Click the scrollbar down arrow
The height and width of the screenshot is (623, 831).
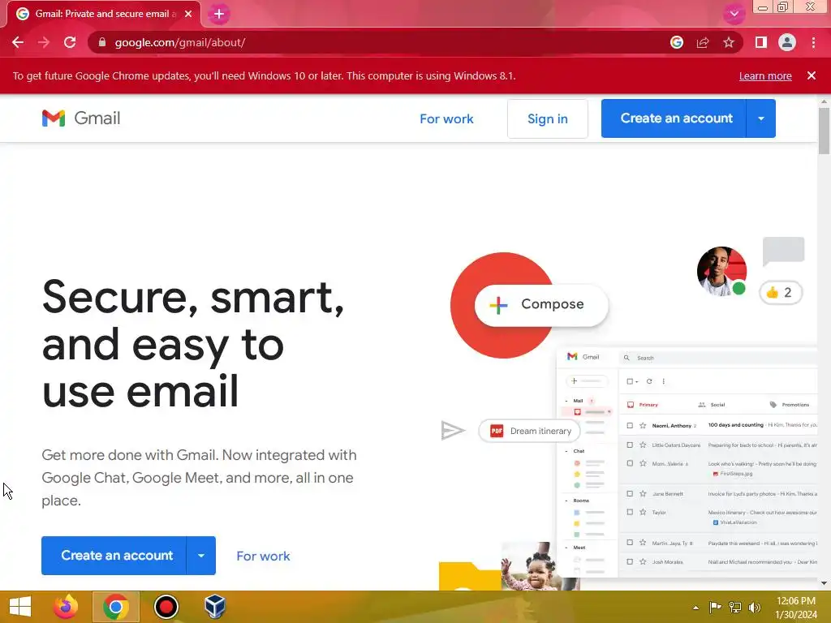pyautogui.click(x=824, y=583)
